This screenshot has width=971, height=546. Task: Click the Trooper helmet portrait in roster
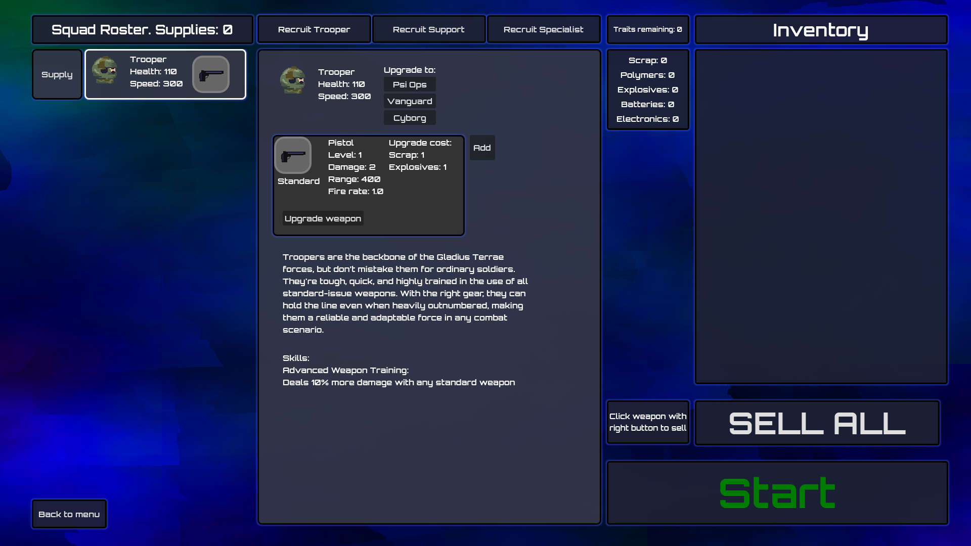coord(105,71)
